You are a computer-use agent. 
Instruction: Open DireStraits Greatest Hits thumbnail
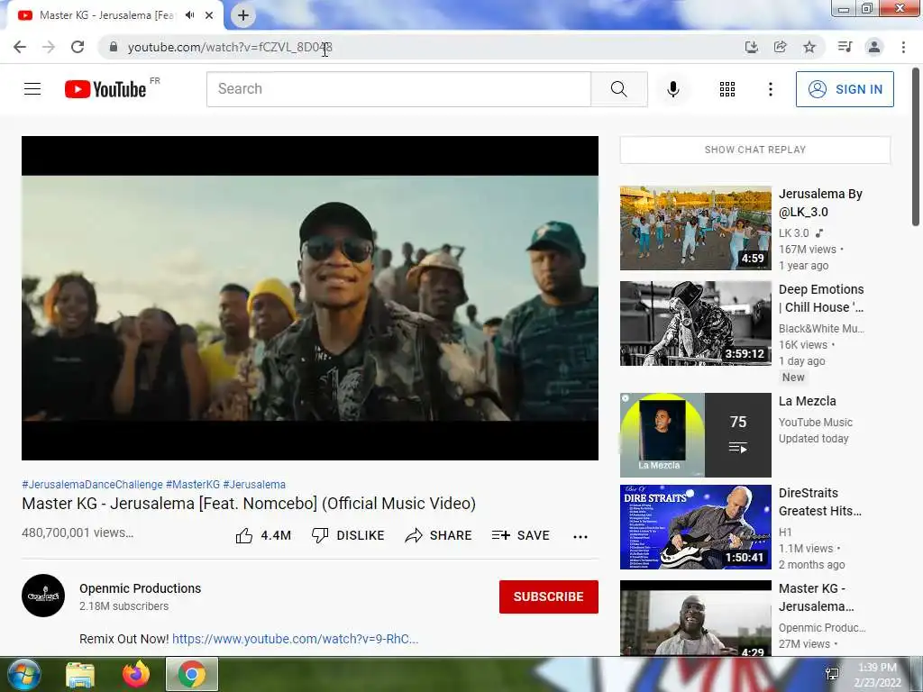point(695,527)
